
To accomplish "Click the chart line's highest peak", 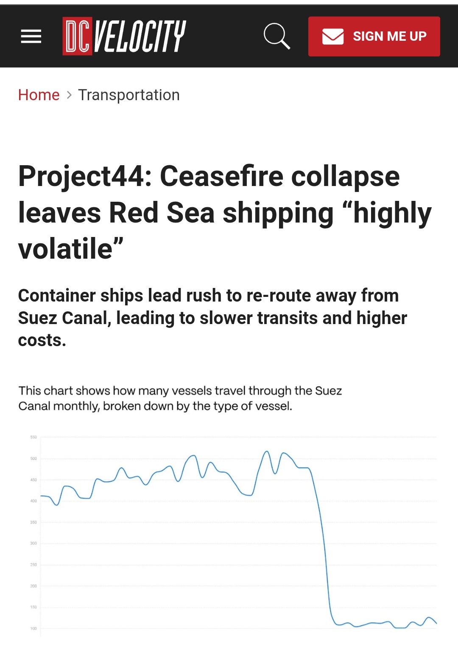I will (267, 452).
